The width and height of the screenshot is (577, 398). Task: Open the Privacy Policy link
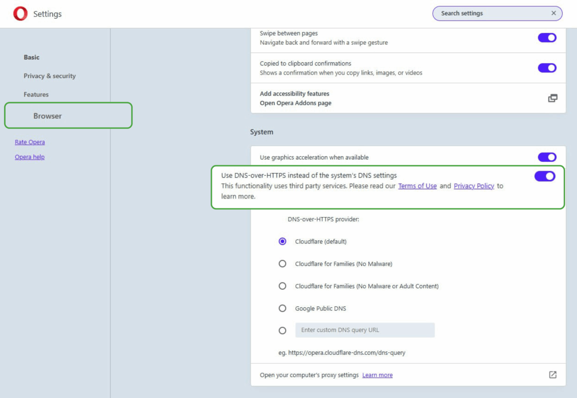point(474,186)
